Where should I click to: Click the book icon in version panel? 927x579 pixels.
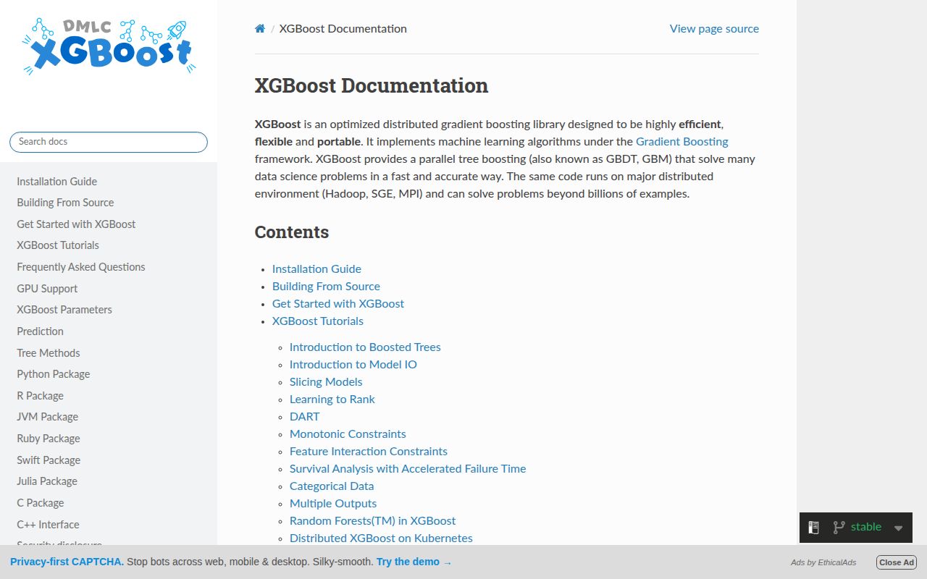point(813,528)
